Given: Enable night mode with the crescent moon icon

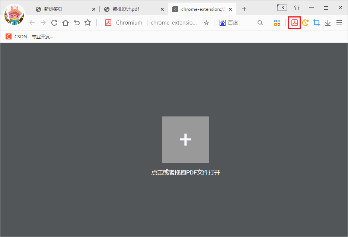Looking at the screenshot, I should [x=305, y=23].
